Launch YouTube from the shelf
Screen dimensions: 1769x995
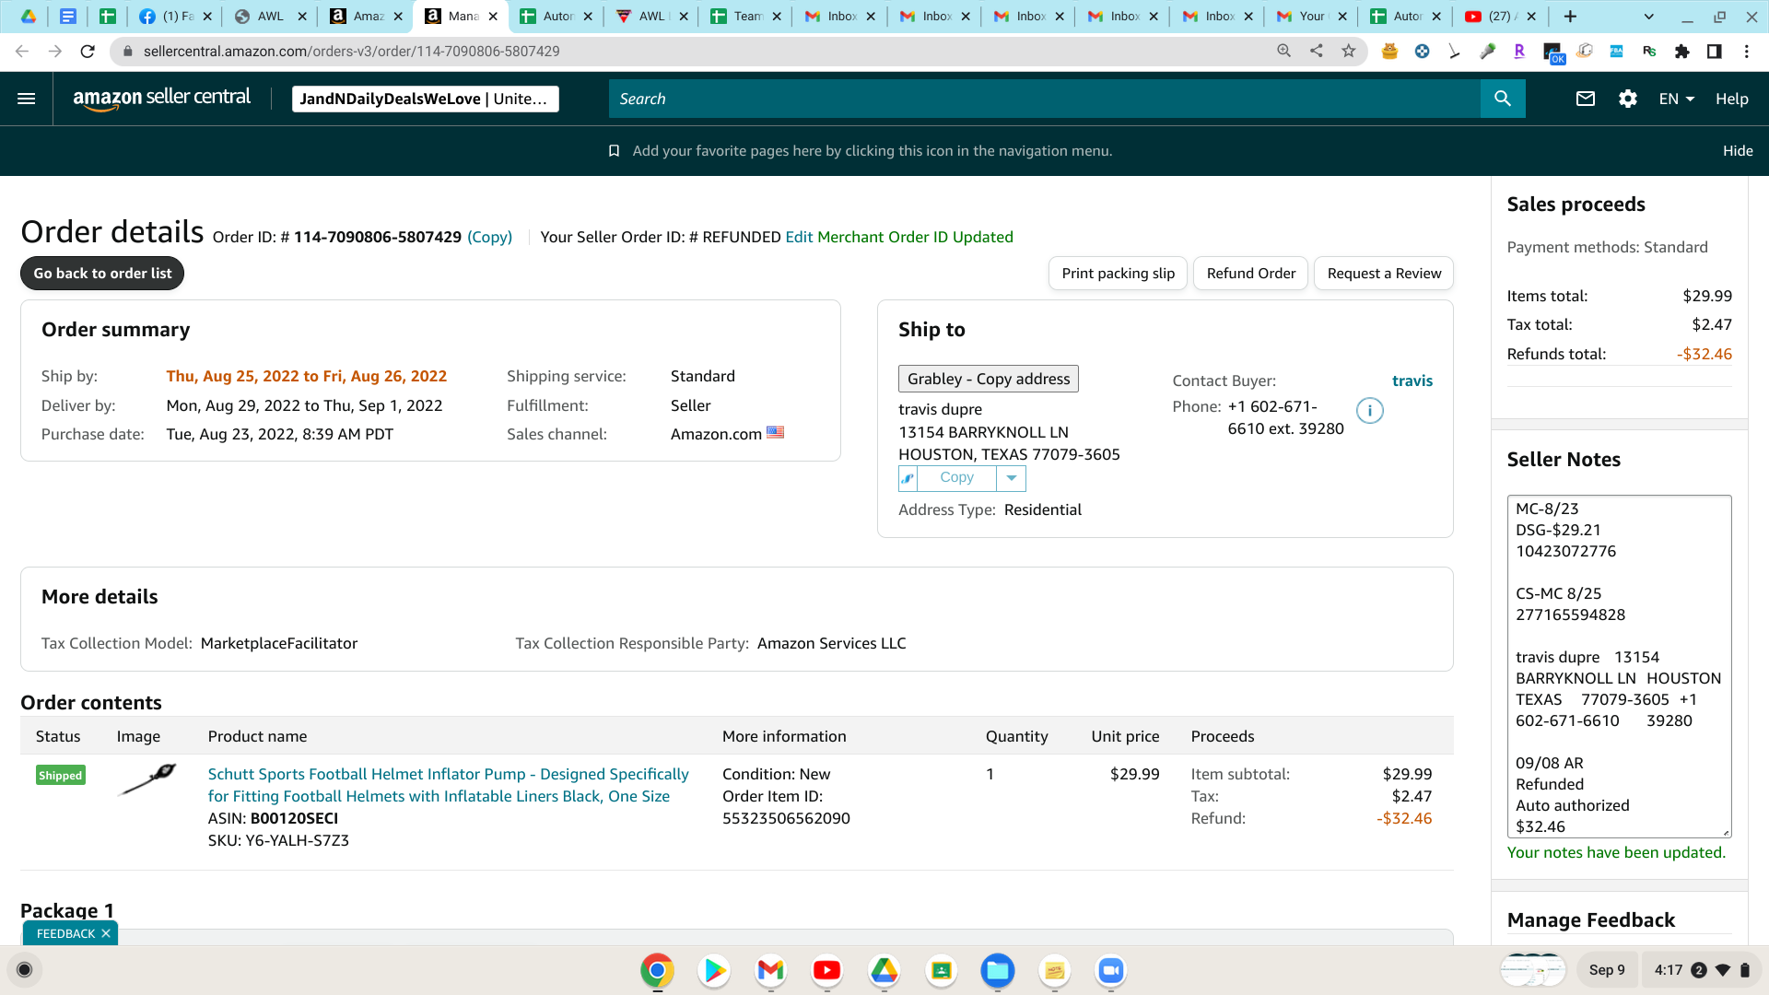(x=827, y=970)
